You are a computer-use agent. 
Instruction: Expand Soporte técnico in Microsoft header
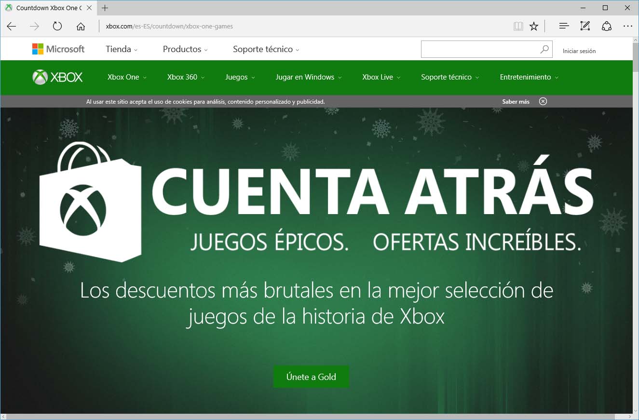pos(266,49)
